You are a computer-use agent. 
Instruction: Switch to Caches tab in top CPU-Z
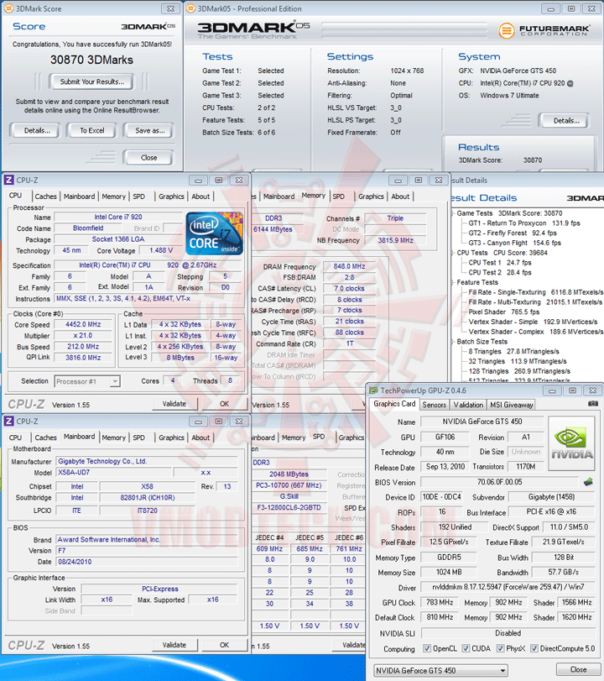[x=45, y=196]
